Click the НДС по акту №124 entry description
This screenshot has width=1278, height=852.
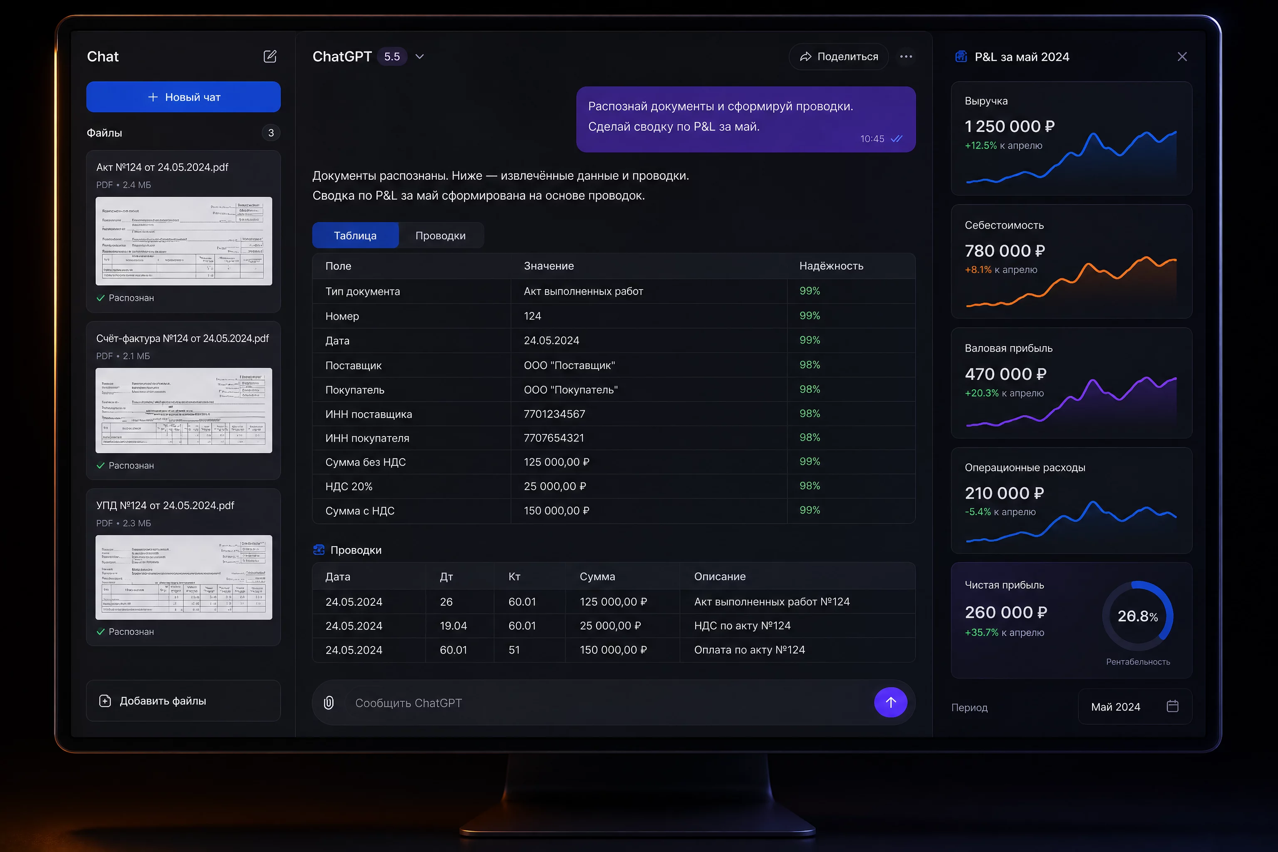coord(742,626)
